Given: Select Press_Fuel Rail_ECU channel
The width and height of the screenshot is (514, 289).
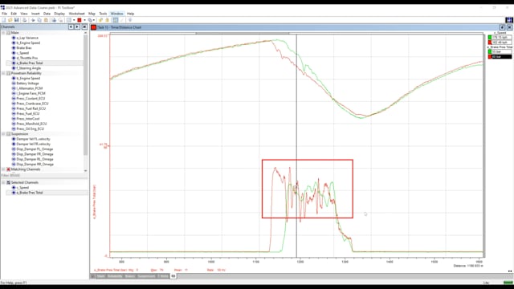Looking at the screenshot, I should coord(31,108).
